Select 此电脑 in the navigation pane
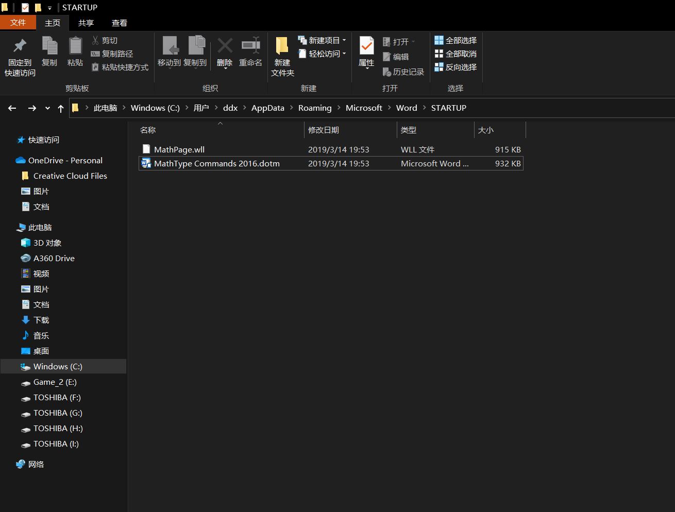The width and height of the screenshot is (675, 512). click(x=40, y=228)
